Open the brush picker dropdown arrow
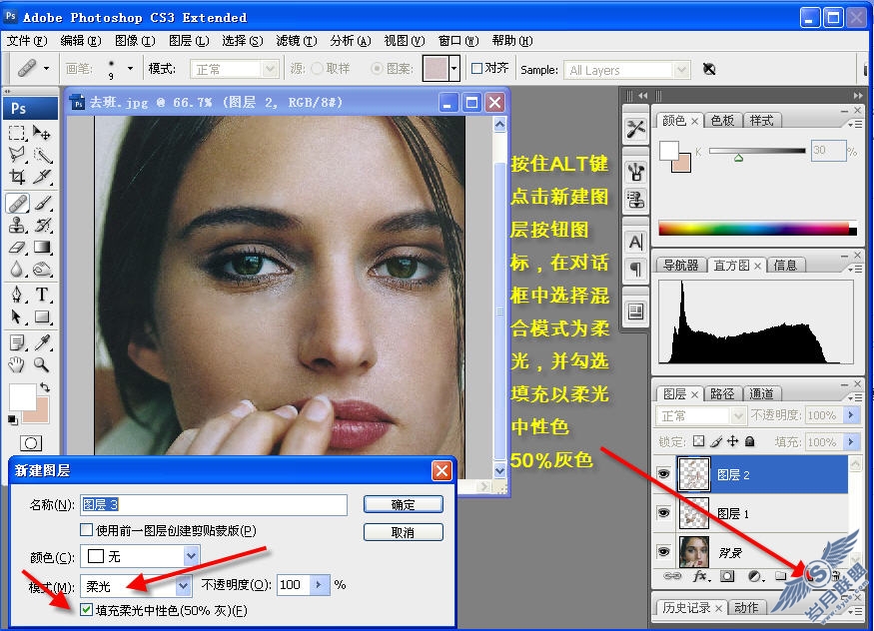 click(131, 69)
